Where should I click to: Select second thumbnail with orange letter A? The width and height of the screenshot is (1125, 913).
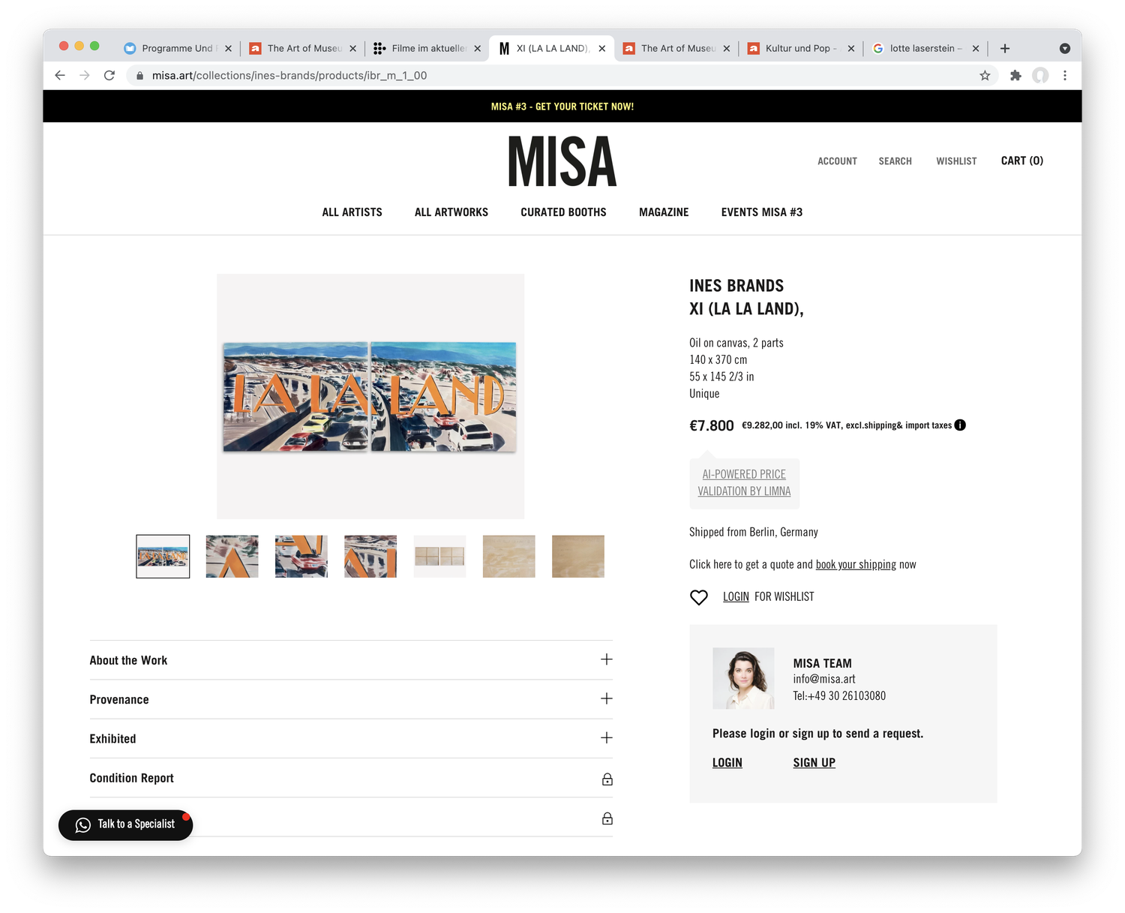point(232,557)
